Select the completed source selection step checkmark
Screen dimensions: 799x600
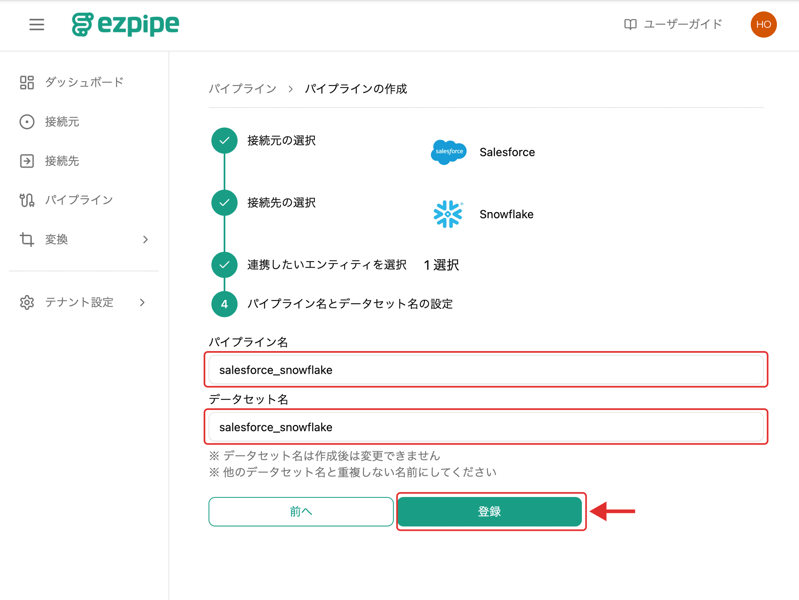point(224,141)
